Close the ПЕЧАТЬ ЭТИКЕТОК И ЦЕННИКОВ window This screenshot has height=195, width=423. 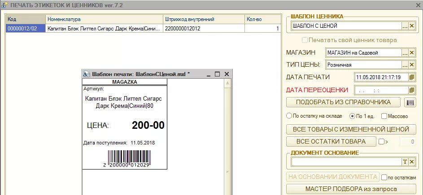click(419, 5)
